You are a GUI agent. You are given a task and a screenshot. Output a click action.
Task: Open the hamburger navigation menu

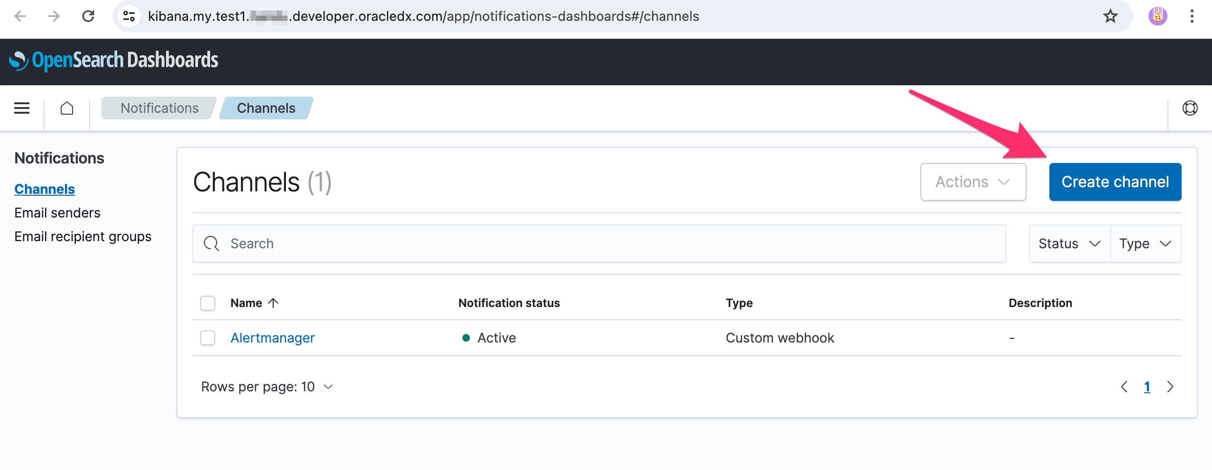coord(22,108)
